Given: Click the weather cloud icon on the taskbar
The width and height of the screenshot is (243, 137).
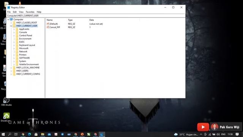Looking at the screenshot, I should (x=176, y=134).
